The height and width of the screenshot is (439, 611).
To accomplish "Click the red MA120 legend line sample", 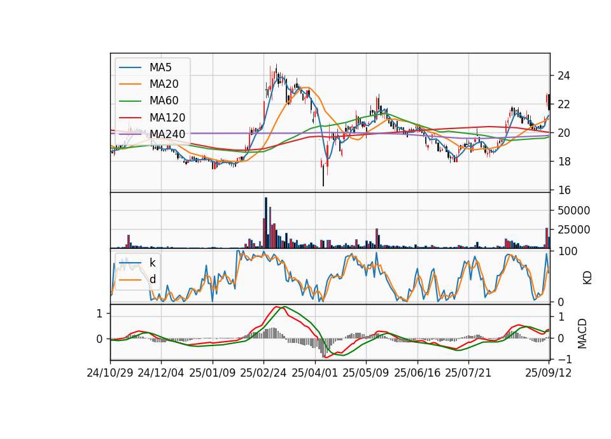I will coord(130,118).
